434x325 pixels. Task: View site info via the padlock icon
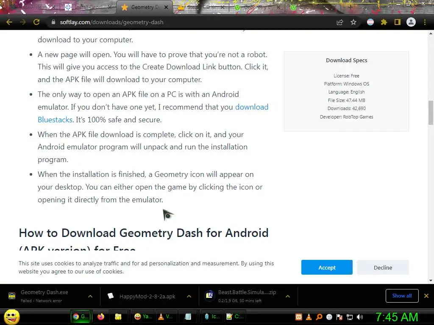tap(53, 22)
